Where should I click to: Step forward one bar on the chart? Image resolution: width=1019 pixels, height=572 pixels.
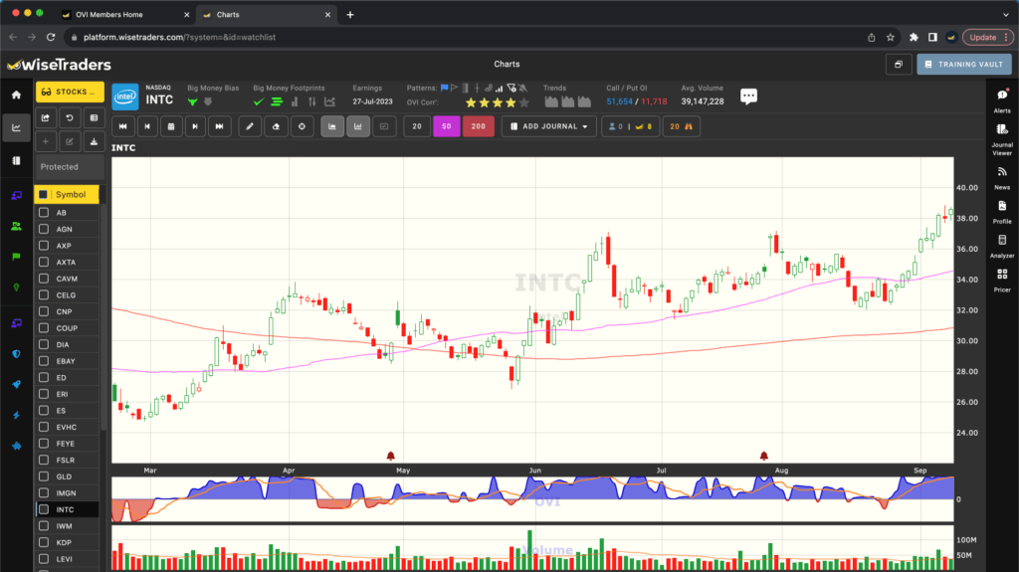coord(195,126)
